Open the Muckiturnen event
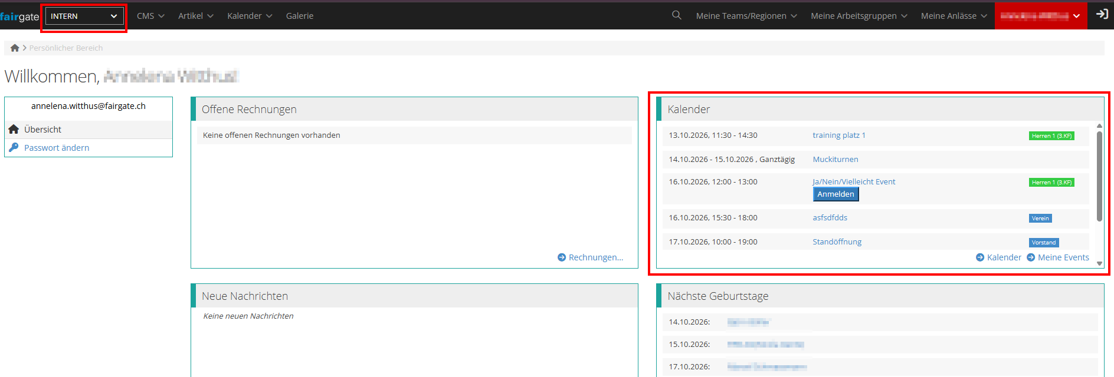1114x377 pixels. click(x=835, y=160)
